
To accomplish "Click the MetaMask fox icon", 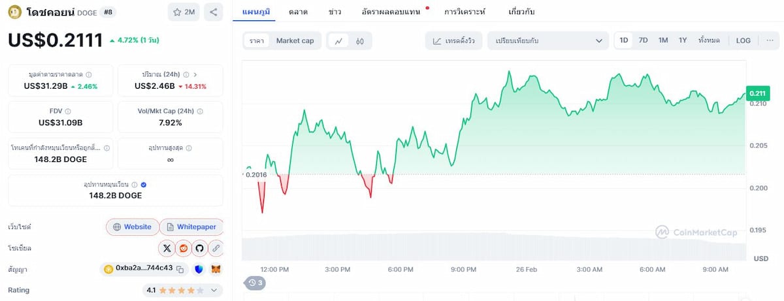I will click(x=215, y=268).
